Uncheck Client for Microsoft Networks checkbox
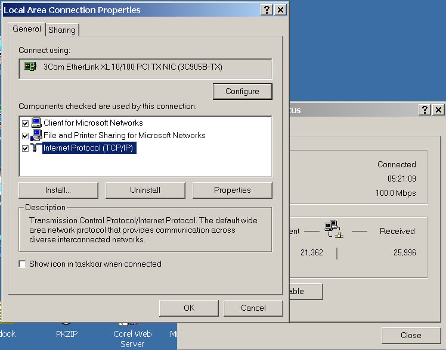The width and height of the screenshot is (446, 350). pos(25,123)
